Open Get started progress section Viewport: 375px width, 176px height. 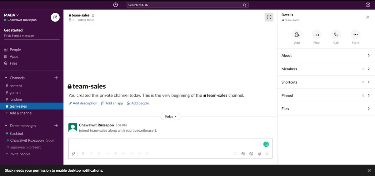coord(32,34)
